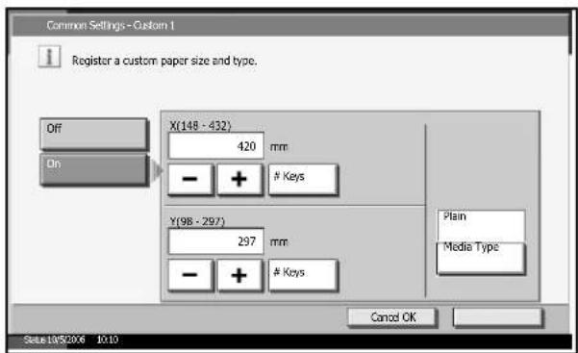Click the Y value field showing 297
Image resolution: width=578 pixels, height=353 pixels.
coord(216,241)
